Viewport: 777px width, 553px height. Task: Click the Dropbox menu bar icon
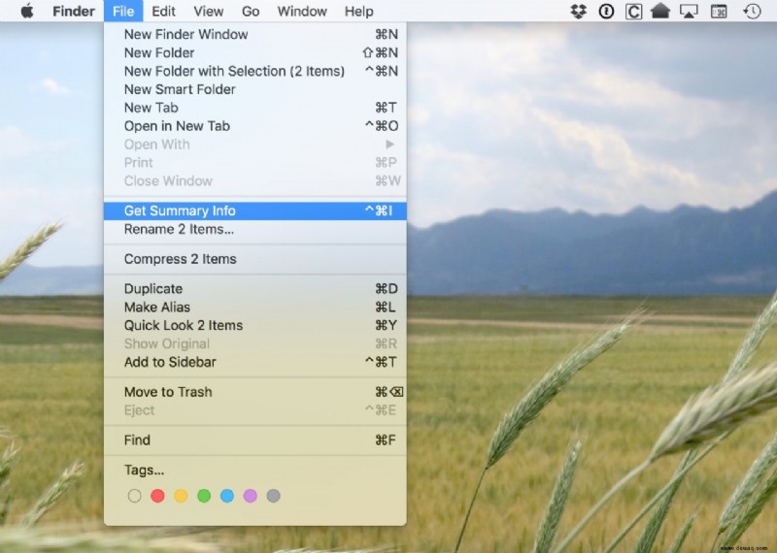tap(578, 11)
